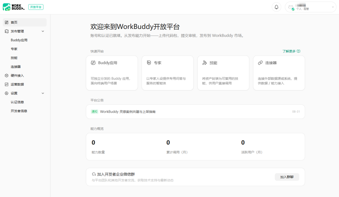The width and height of the screenshot is (339, 197).
Task: Click the 连接器 card link icon
Action: click(x=260, y=63)
